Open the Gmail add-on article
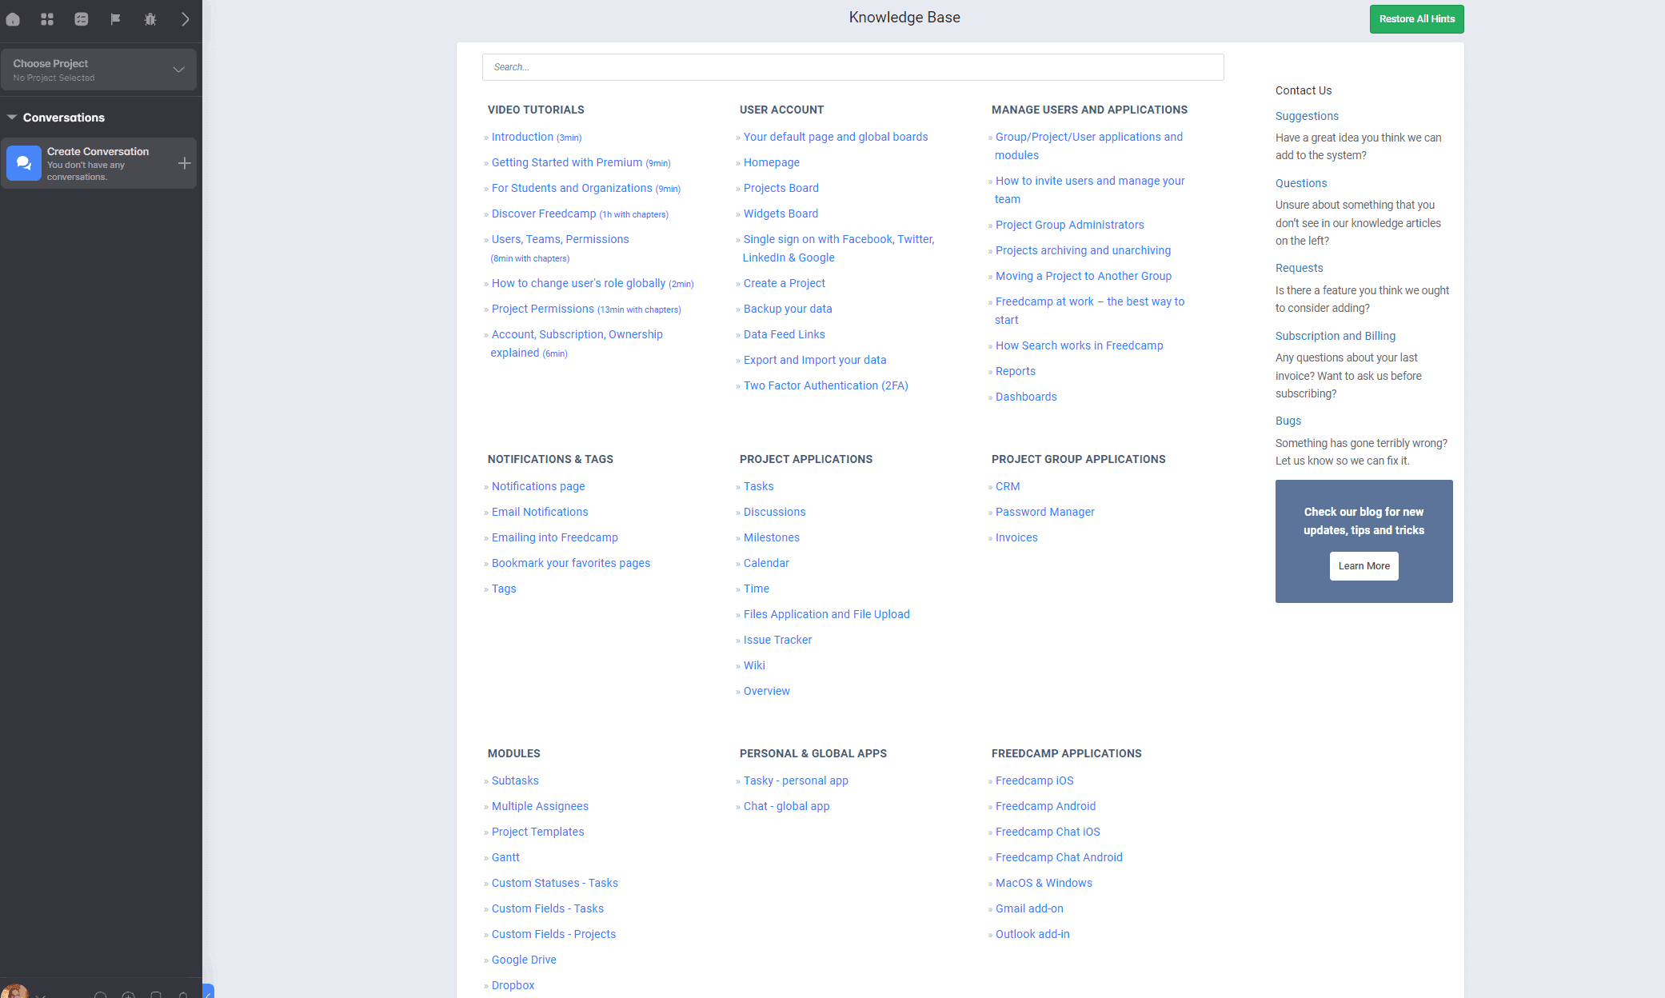The image size is (1665, 998). tap(1029, 909)
